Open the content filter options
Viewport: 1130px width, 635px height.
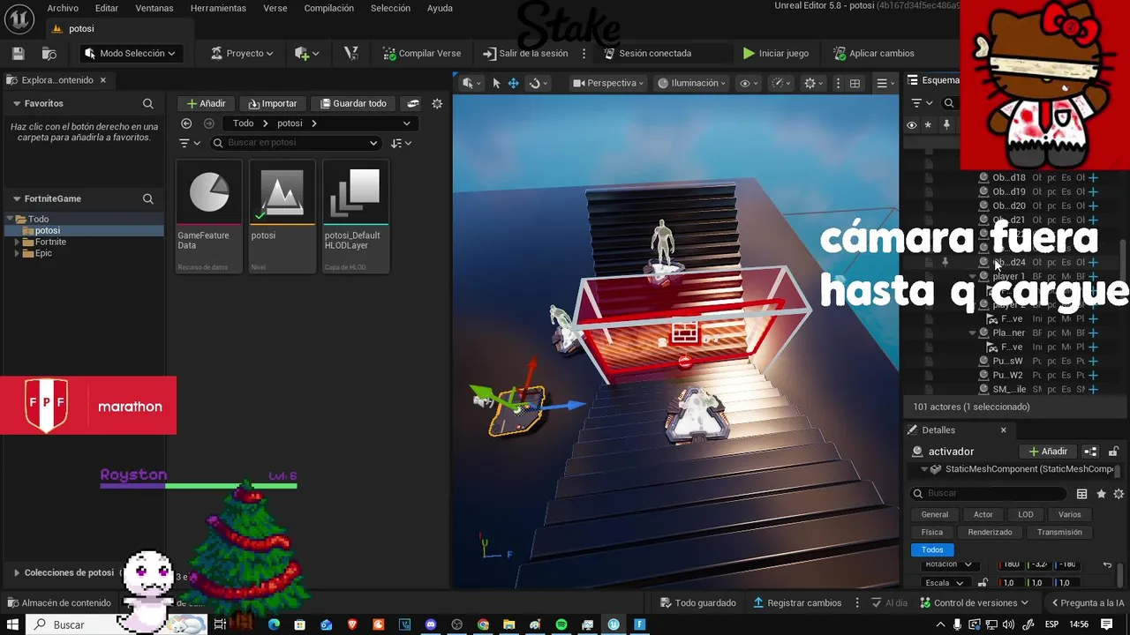point(189,143)
